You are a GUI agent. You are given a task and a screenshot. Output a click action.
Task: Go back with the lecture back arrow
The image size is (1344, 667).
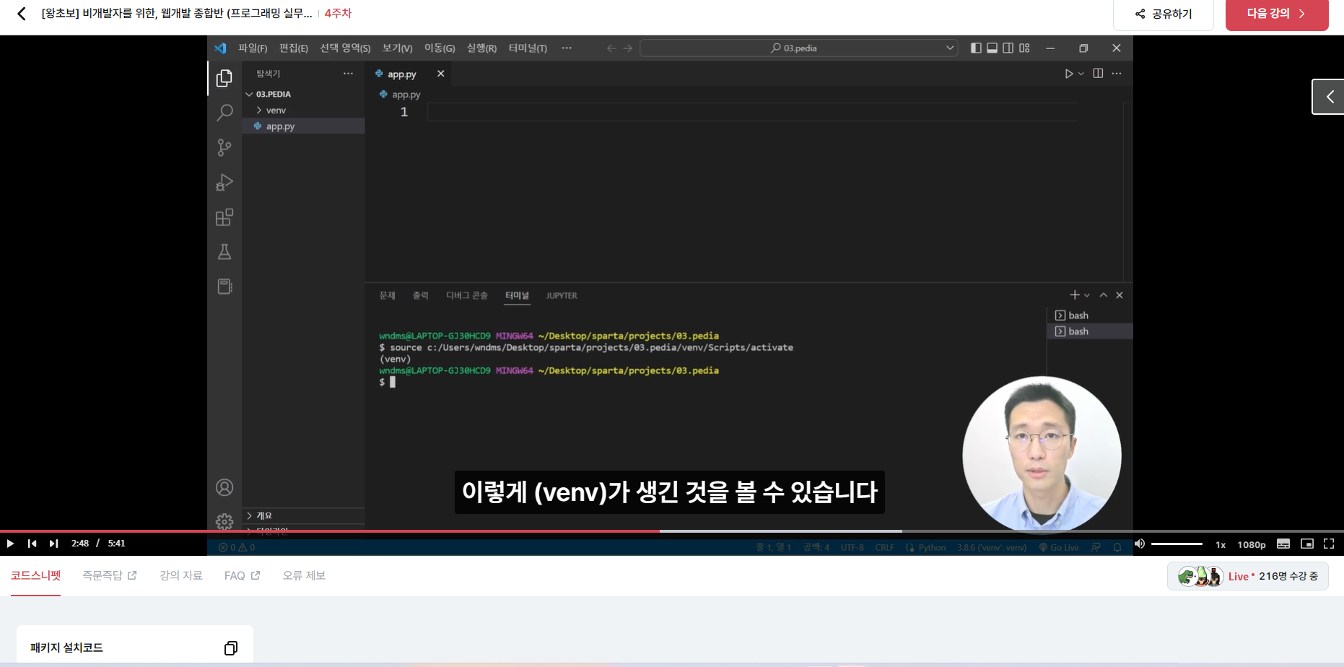[22, 14]
